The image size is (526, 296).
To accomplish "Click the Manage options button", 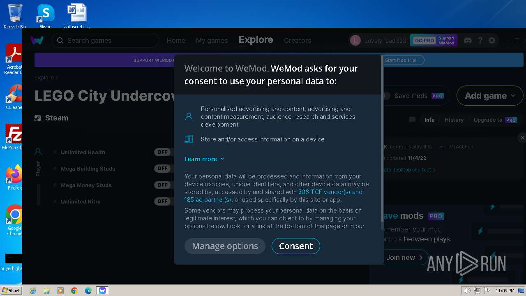I will pos(225,246).
